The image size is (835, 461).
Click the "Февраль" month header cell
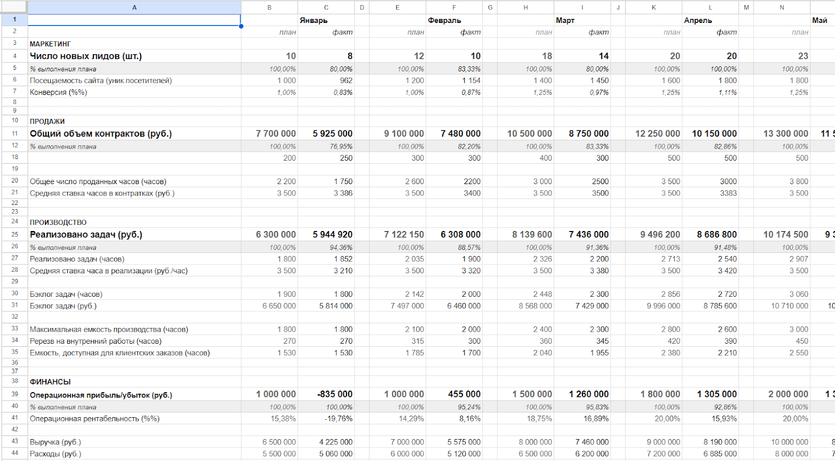(454, 20)
